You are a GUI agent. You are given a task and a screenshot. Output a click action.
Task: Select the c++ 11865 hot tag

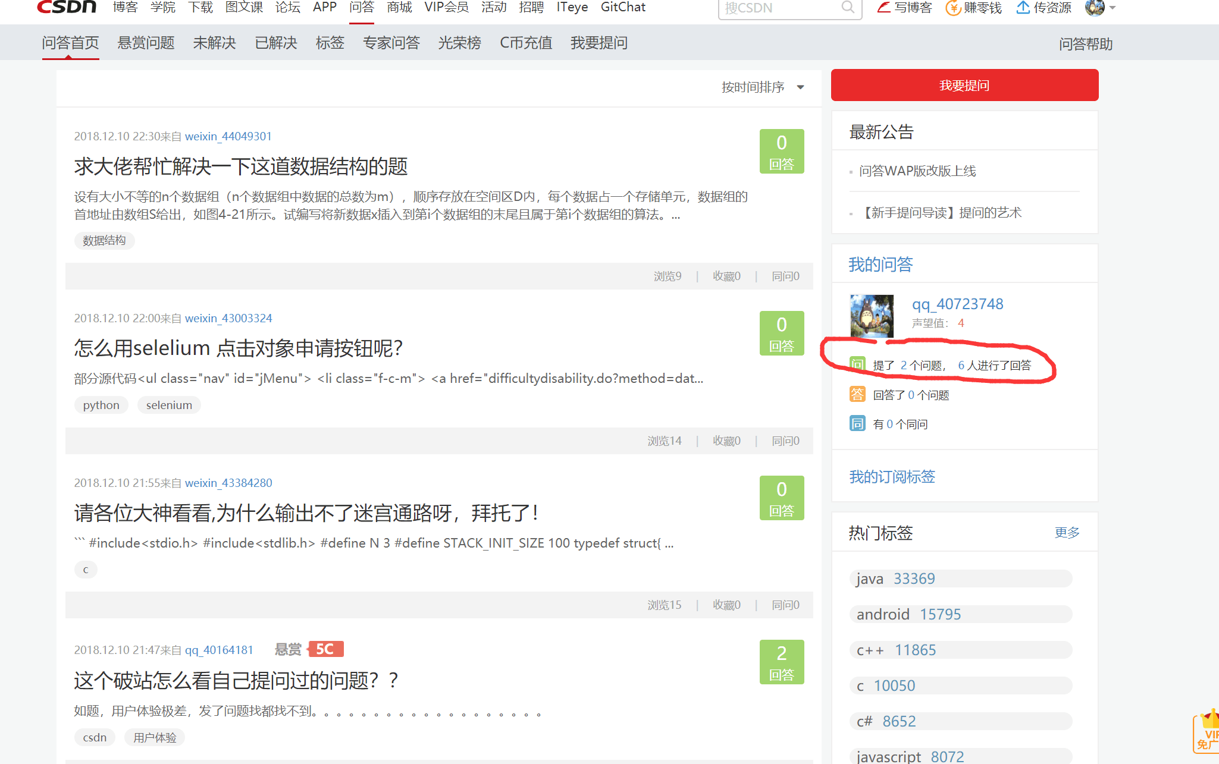(961, 650)
